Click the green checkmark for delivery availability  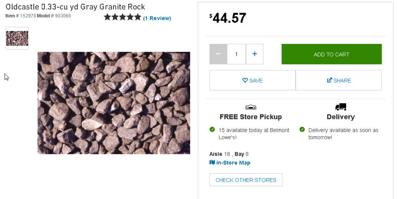pos(302,129)
